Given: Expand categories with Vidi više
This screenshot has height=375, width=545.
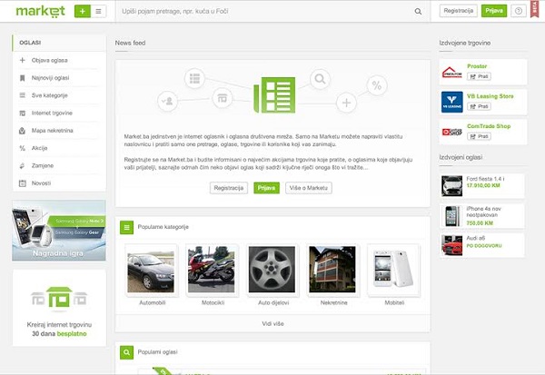Looking at the screenshot, I should click(272, 323).
